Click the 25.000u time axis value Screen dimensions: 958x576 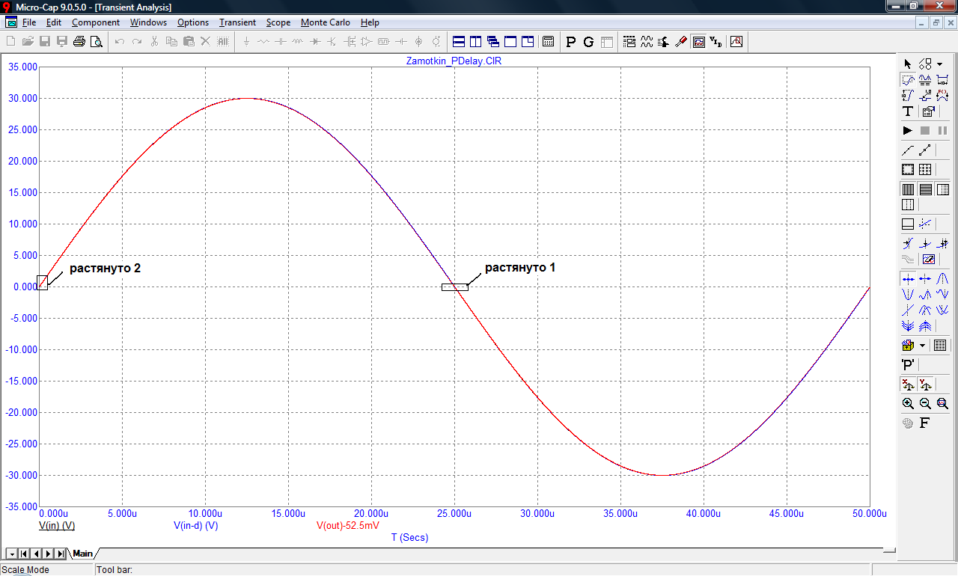[454, 514]
